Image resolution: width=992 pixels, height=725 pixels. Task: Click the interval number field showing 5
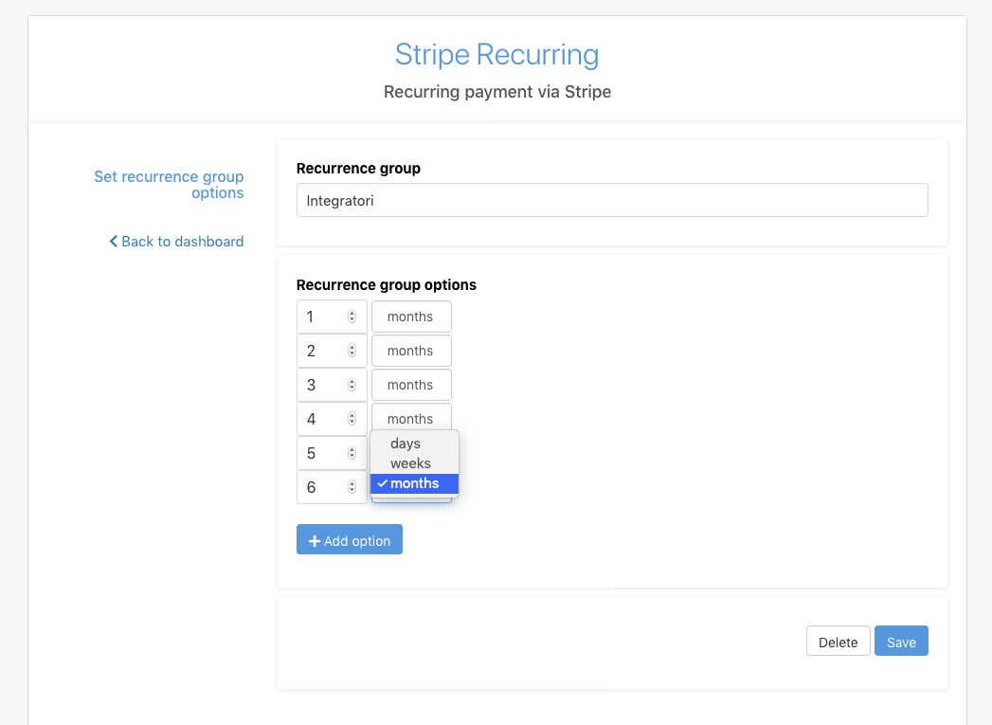click(x=332, y=453)
